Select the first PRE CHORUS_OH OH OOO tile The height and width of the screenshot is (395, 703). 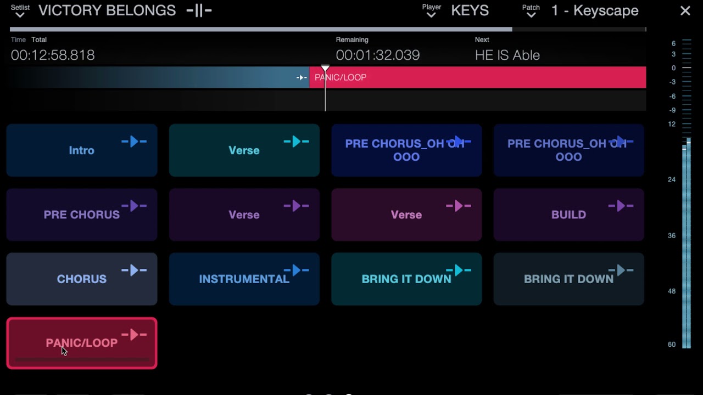point(406,150)
